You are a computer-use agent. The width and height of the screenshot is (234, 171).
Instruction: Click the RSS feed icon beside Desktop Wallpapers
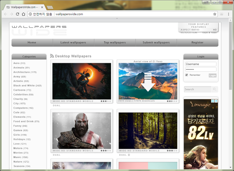tap(52, 56)
